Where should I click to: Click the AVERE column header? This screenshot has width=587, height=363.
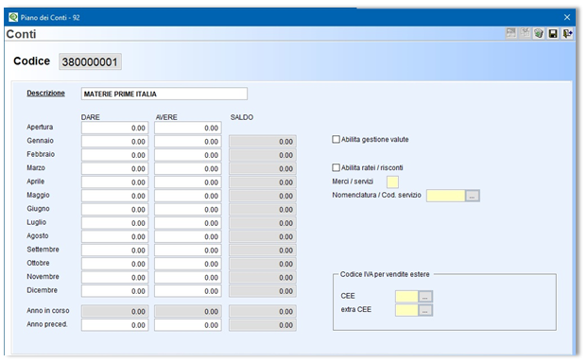pyautogui.click(x=166, y=117)
